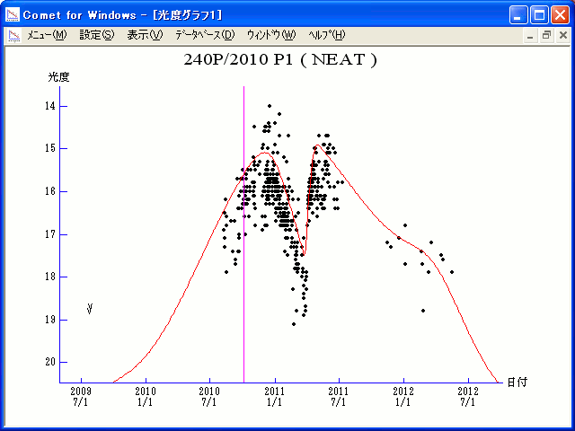This screenshot has width=575, height=431.
Task: Click the 2011 1/1 date axis label
Action: [274, 396]
